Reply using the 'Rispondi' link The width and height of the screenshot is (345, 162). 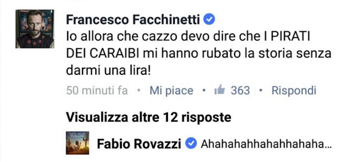click(294, 91)
